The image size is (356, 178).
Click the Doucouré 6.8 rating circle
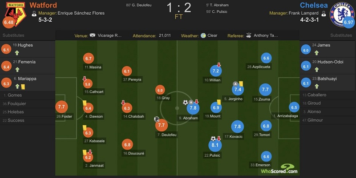(x=127, y=144)
